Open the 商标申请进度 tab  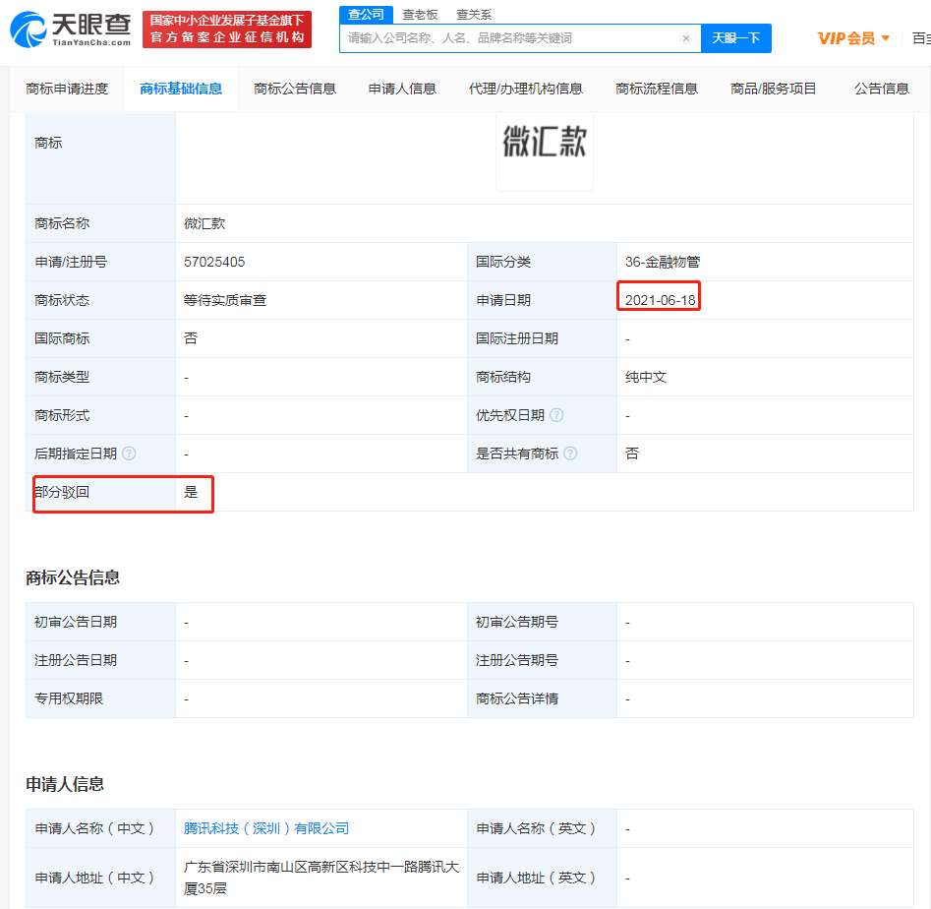[x=67, y=90]
